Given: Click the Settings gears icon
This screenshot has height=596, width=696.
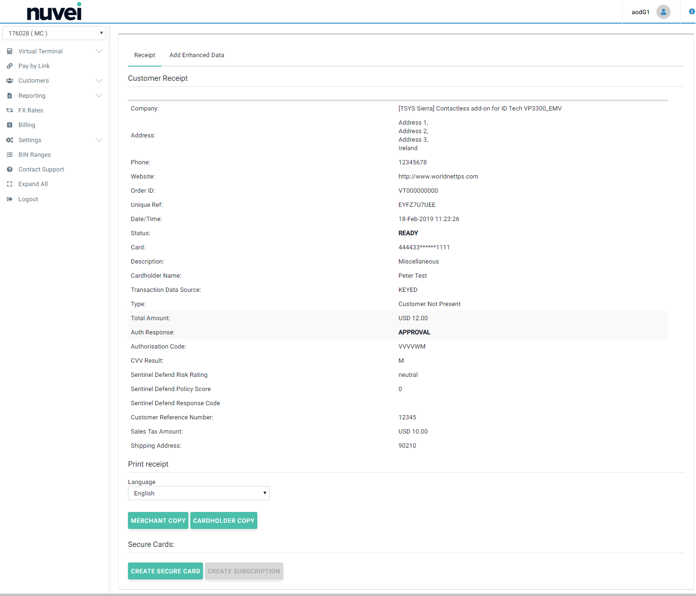Looking at the screenshot, I should [9, 140].
